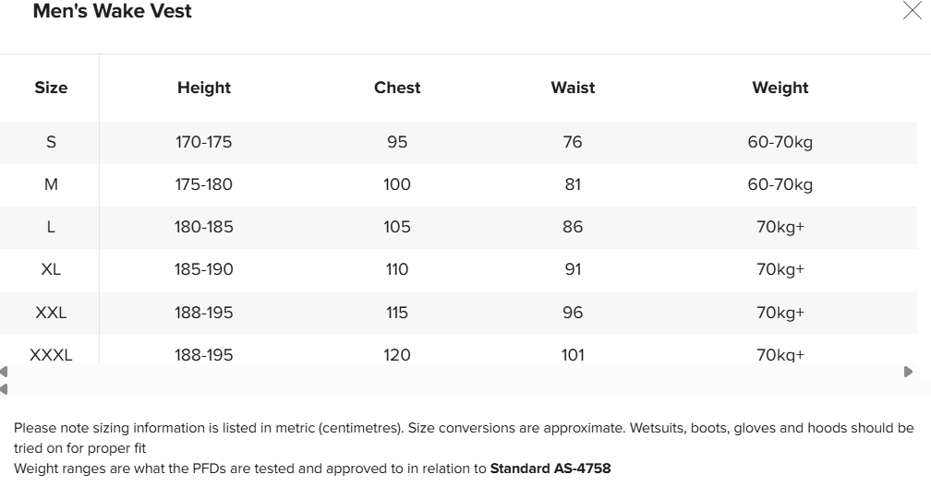Click the waist value 76 cell

pyautogui.click(x=573, y=142)
